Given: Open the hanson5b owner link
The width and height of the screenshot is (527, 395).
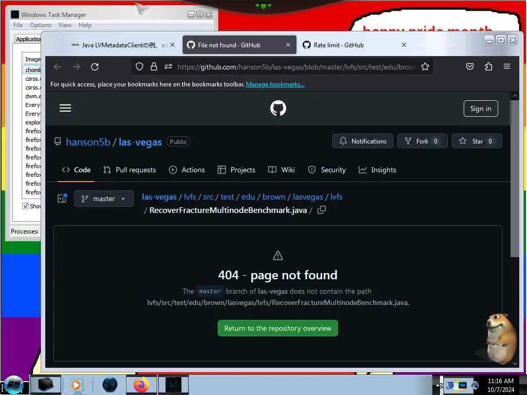Looking at the screenshot, I should (88, 142).
